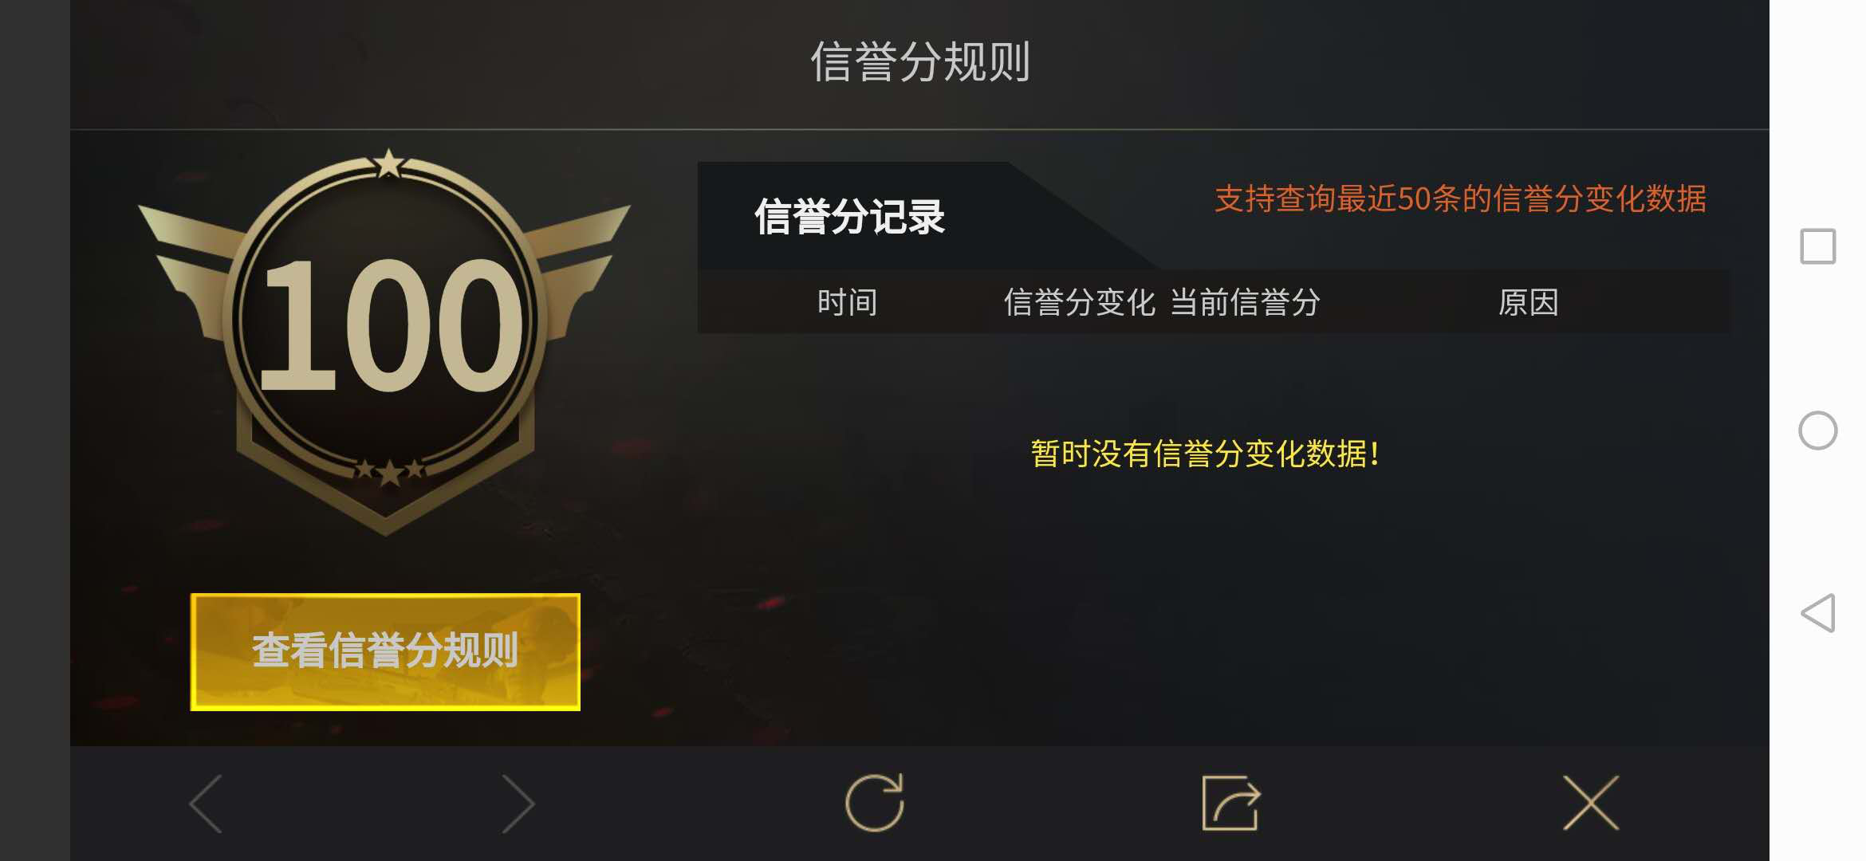Go forward using the right chevron in browser bar
1866x861 pixels.
(518, 804)
